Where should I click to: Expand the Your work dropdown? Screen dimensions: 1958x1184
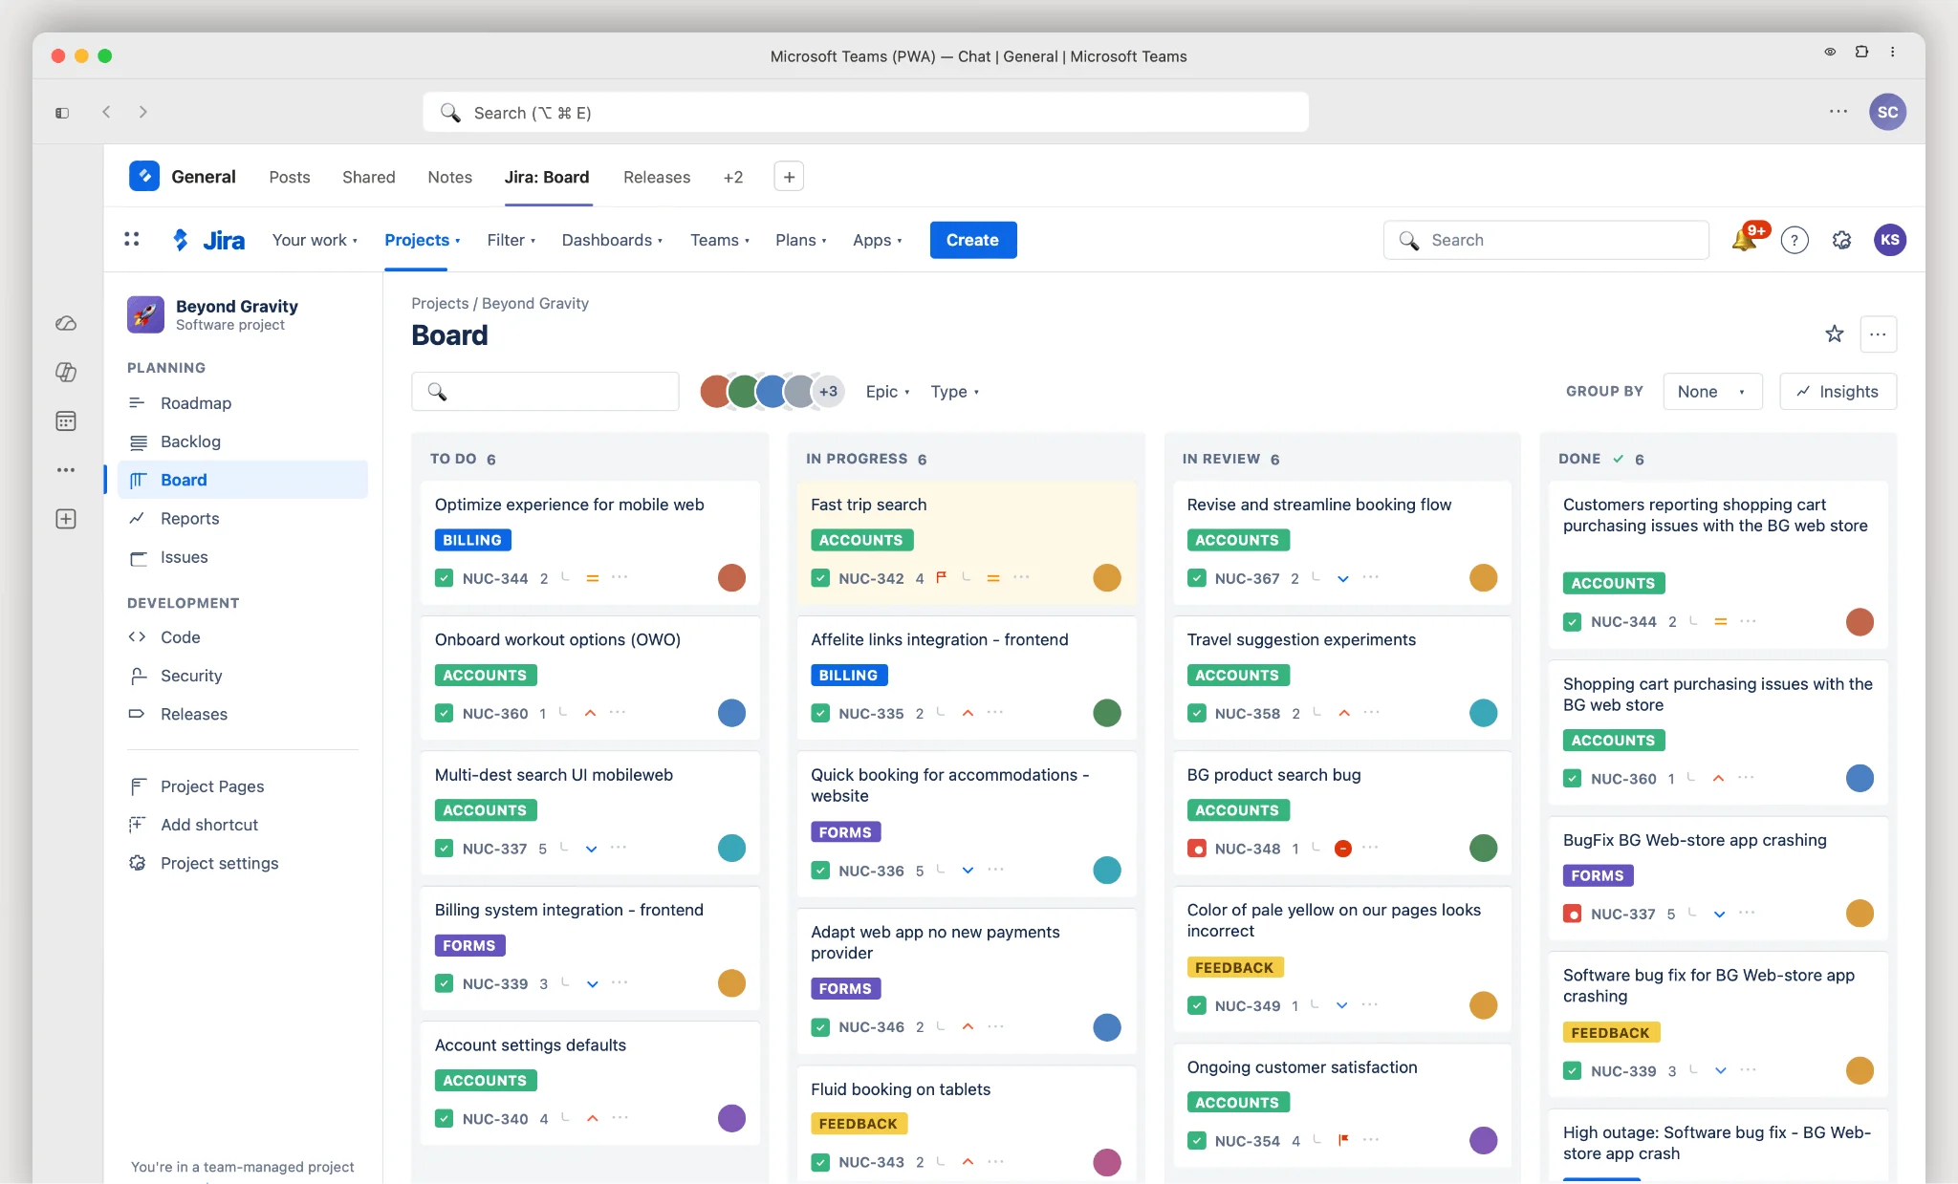coord(315,240)
